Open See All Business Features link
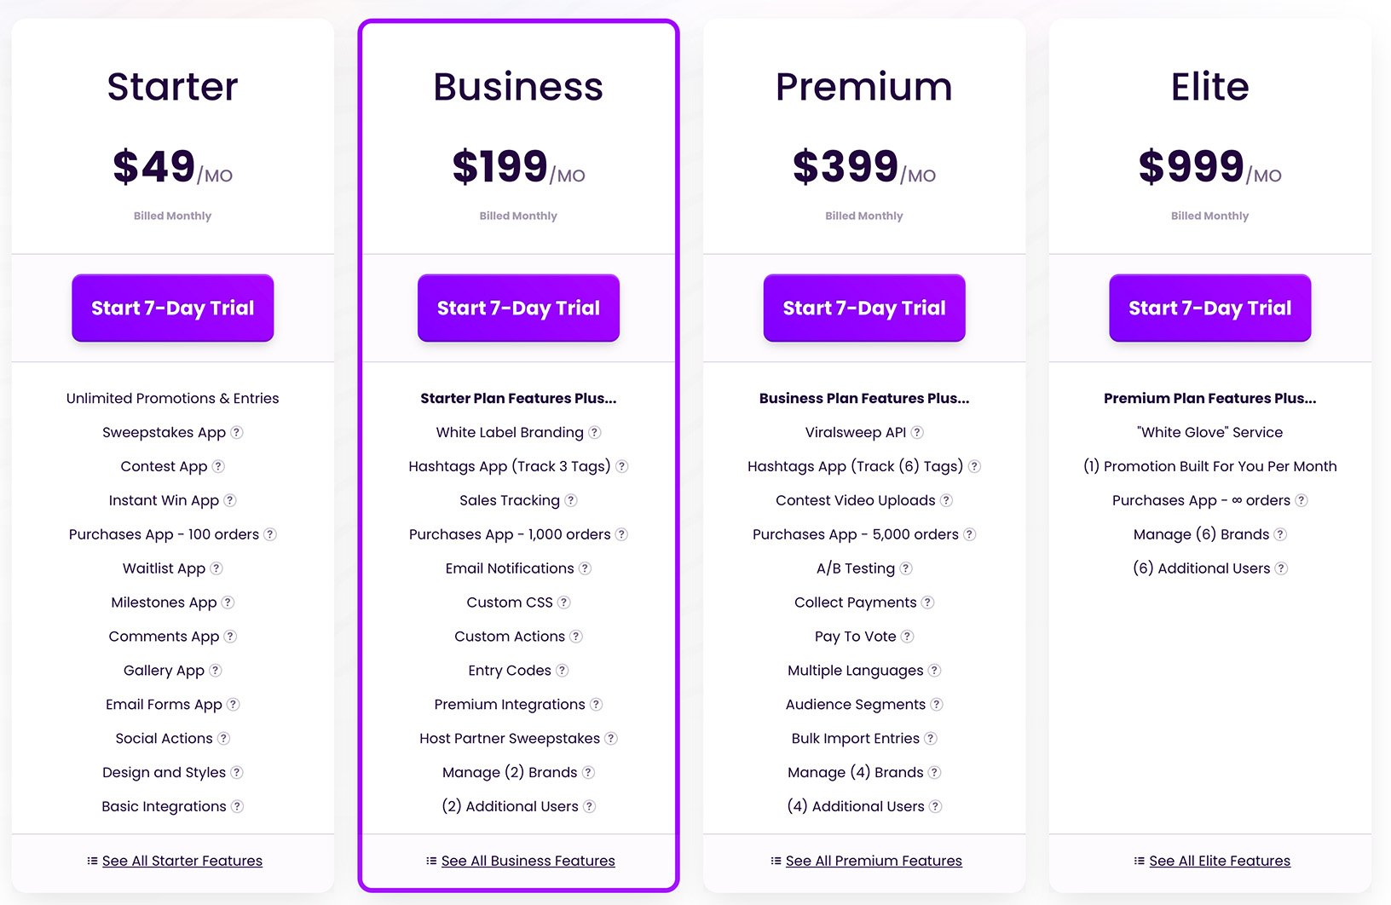This screenshot has height=905, width=1391. 528,861
